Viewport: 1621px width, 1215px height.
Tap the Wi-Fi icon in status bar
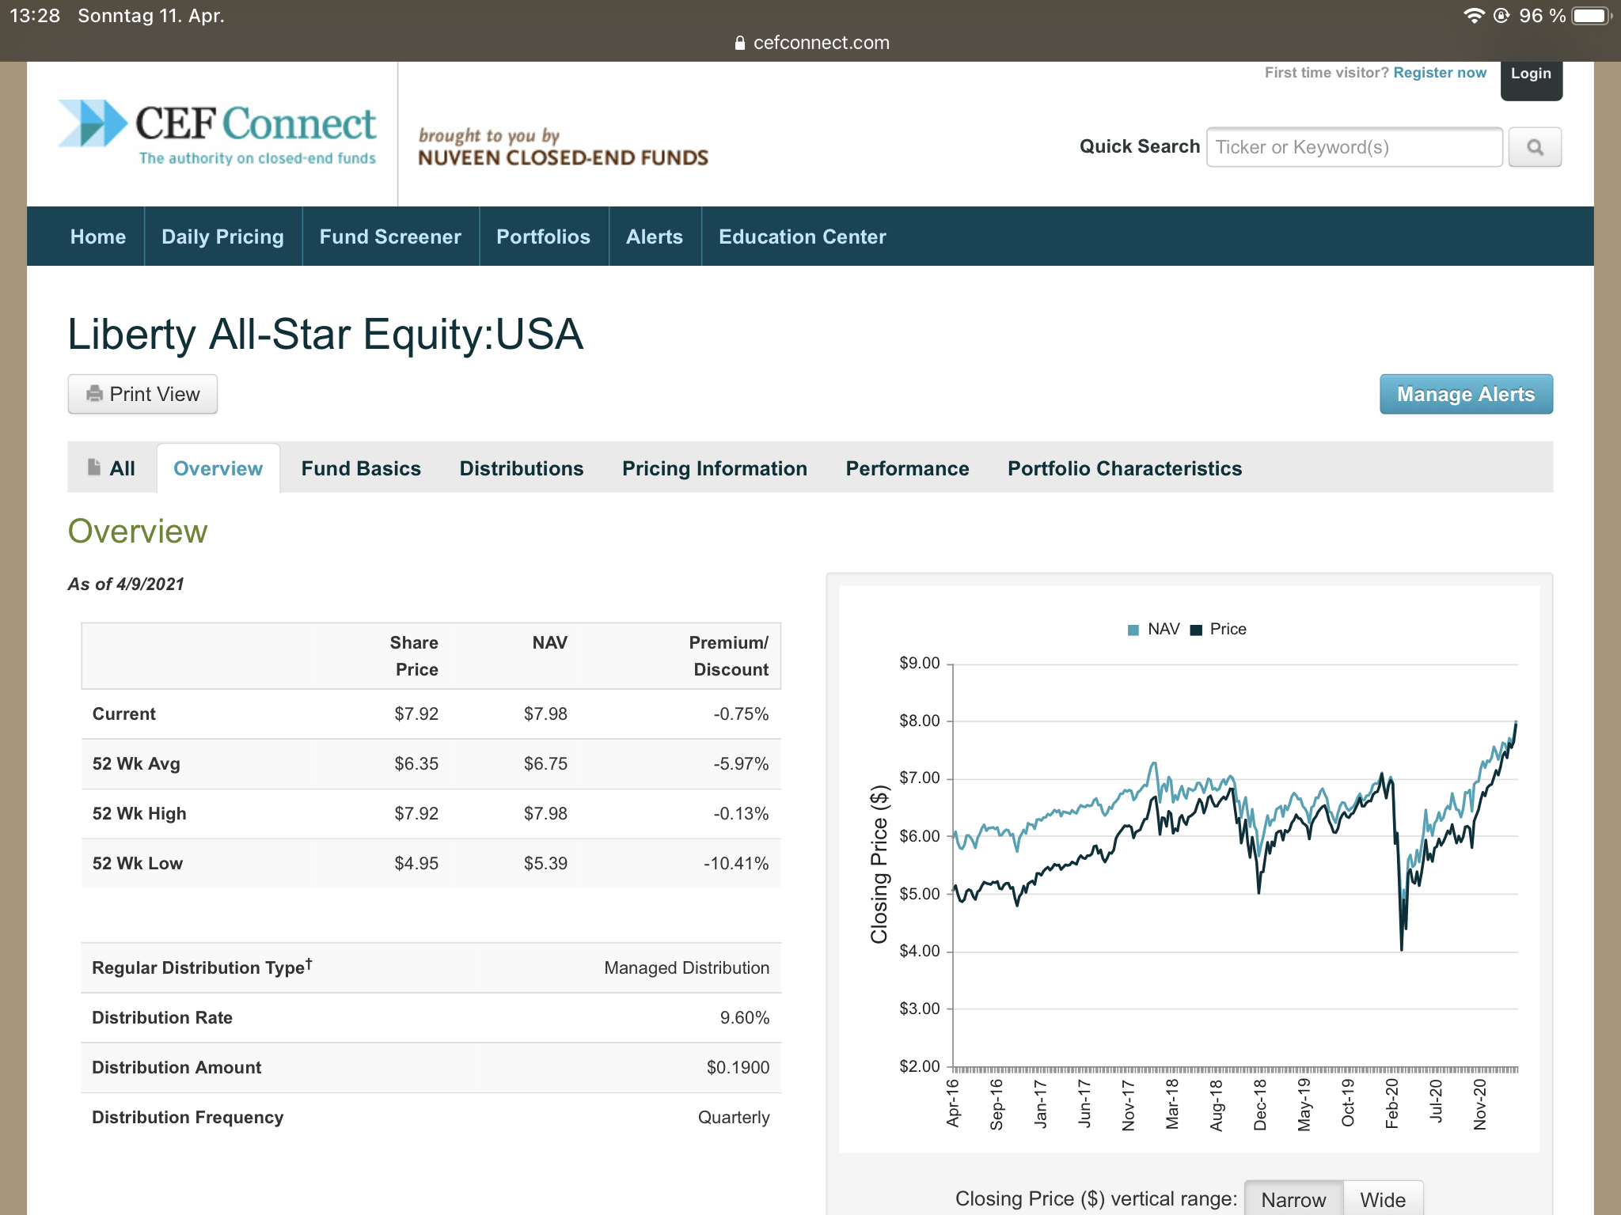(1472, 16)
